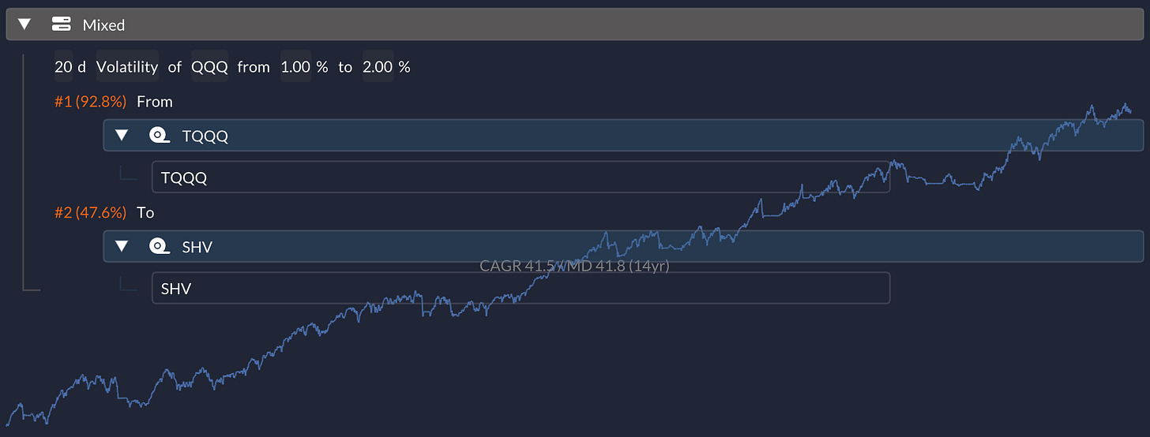Screen dimensions: 1150x437
Task: Click the SHV group roll icon
Action: [160, 246]
